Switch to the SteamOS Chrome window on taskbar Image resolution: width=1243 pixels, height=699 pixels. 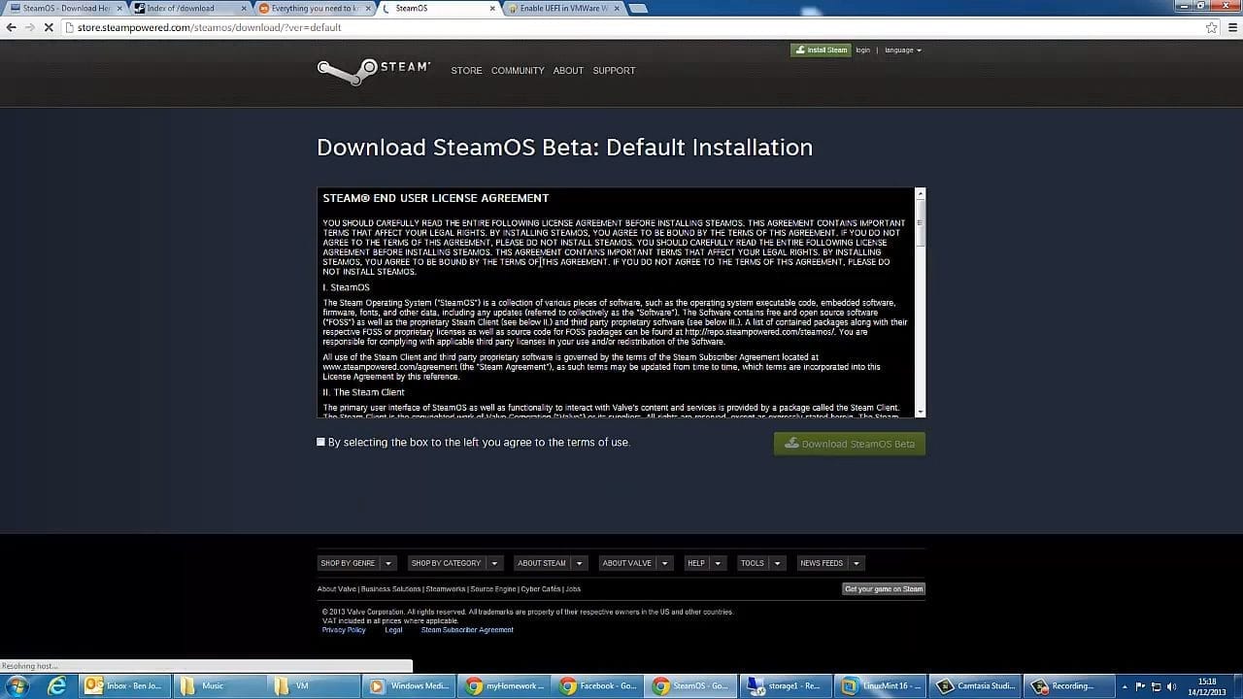[x=691, y=685]
